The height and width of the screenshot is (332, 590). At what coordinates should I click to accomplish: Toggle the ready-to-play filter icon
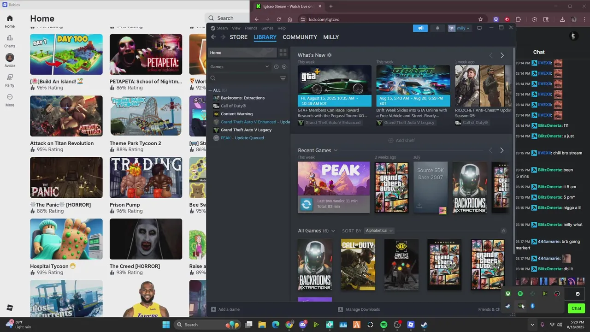(x=284, y=67)
